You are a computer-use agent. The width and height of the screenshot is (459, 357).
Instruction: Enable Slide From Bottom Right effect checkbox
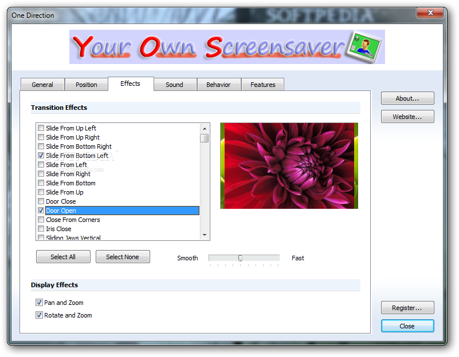(41, 146)
